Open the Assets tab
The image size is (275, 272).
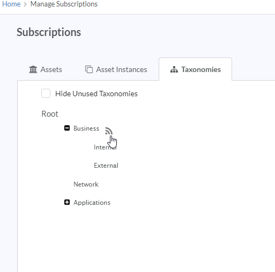(x=46, y=69)
